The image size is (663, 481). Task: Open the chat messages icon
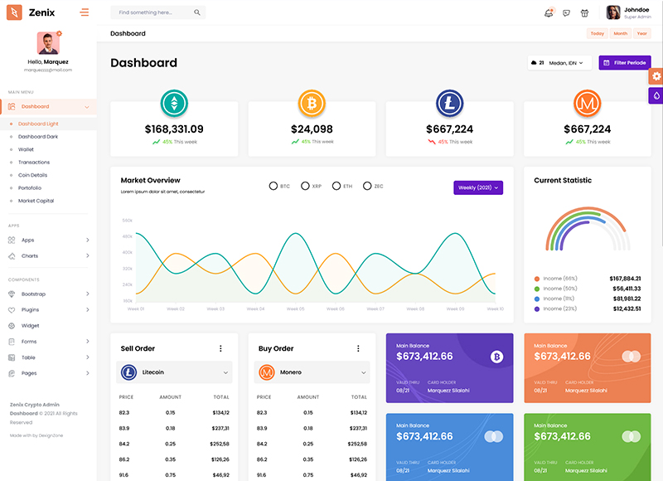point(566,12)
